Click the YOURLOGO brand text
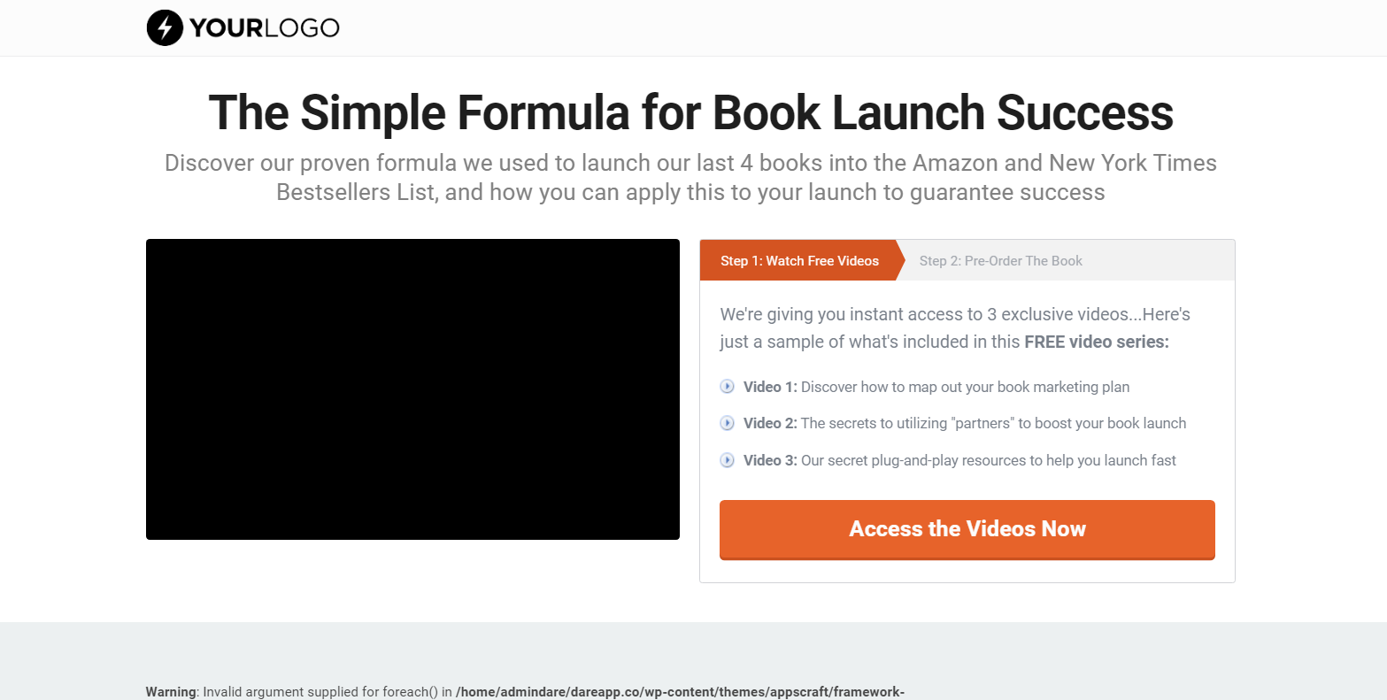Image resolution: width=1387 pixels, height=700 pixels. coord(264,27)
